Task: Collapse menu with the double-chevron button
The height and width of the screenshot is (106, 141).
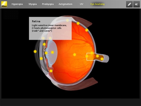Action: pyautogui.click(x=136, y=4)
